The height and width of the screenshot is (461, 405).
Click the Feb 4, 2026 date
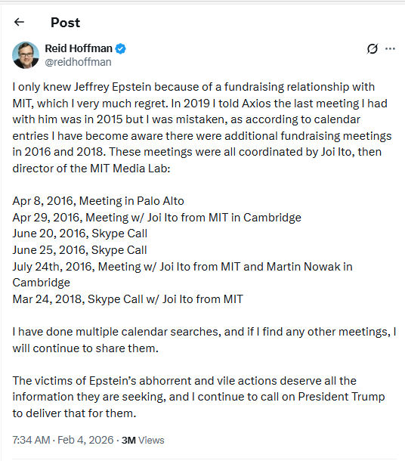[x=85, y=440]
